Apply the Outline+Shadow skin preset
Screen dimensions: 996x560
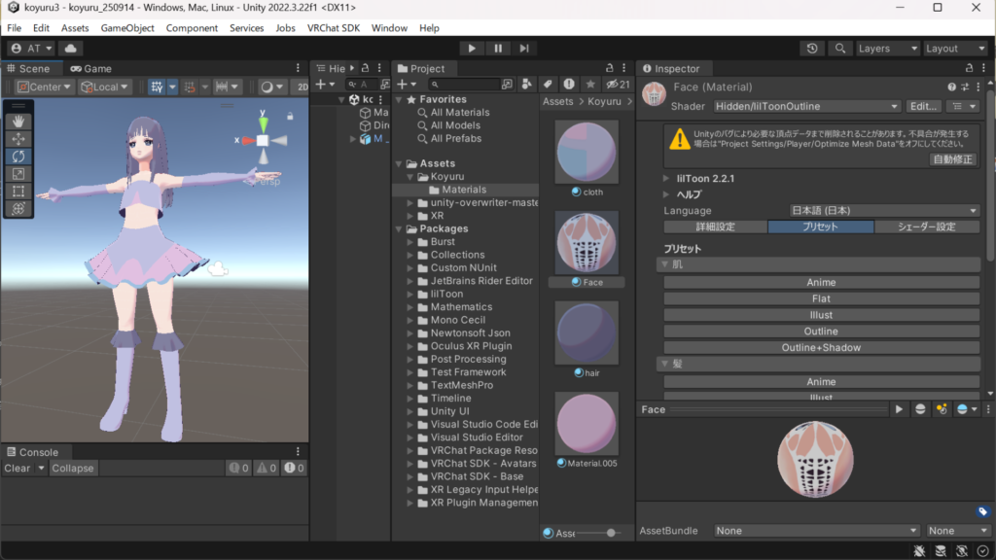point(821,348)
